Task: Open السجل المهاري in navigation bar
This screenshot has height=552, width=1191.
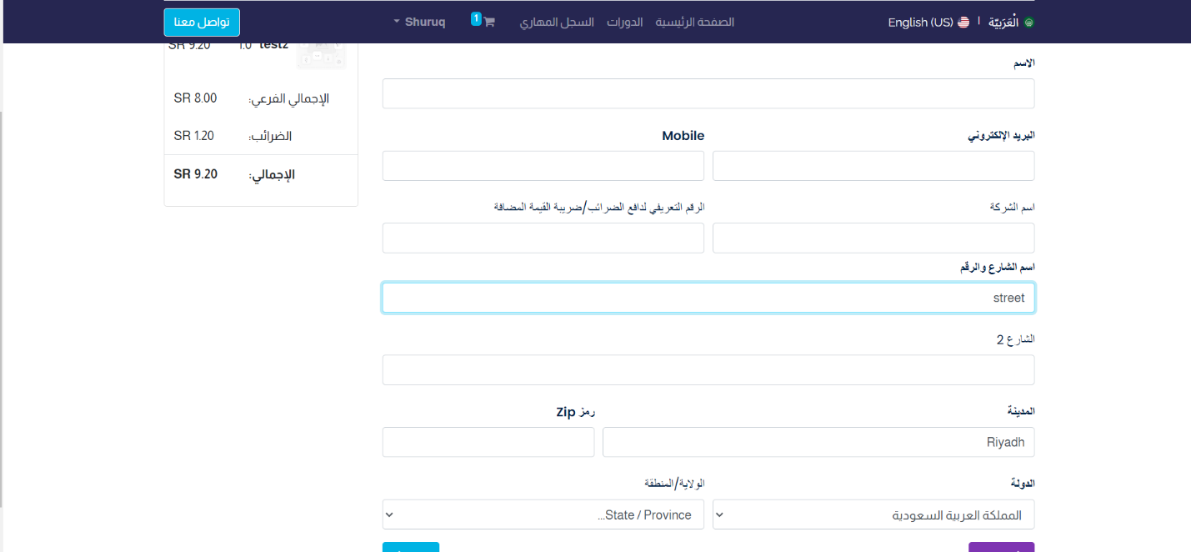Action: 557,23
